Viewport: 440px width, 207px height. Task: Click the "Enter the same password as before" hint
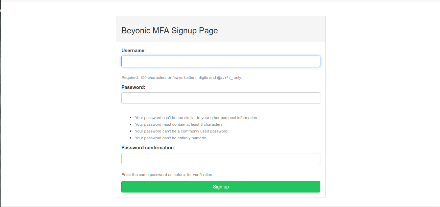(167, 175)
